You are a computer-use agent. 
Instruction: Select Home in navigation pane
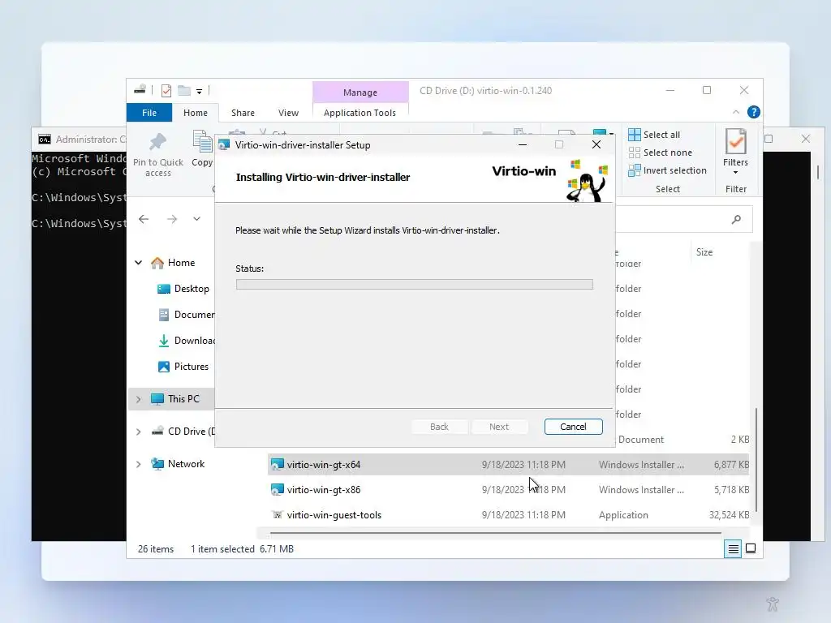[181, 263]
